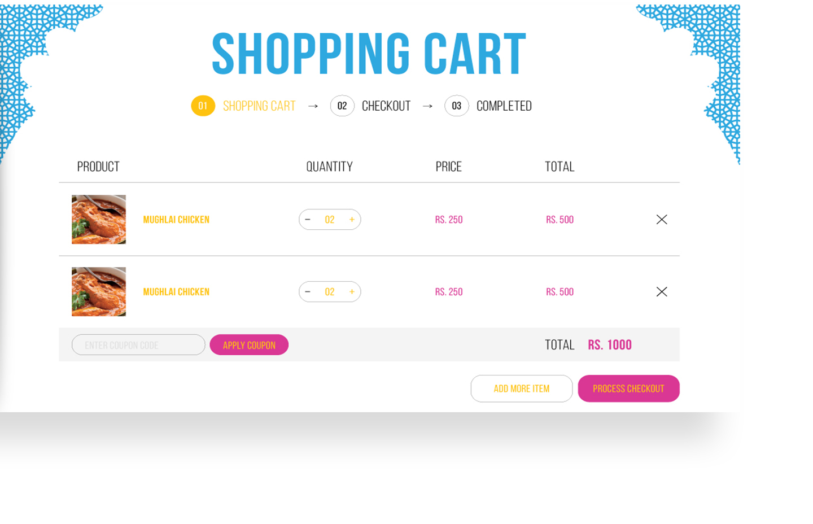Remove second Mughlai Chicken row with X
Viewport: 813px width, 524px height.
pyautogui.click(x=662, y=292)
